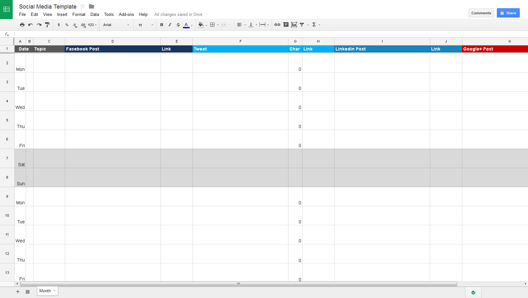Click the Insert chart icon
The width and height of the screenshot is (528, 298).
click(294, 25)
